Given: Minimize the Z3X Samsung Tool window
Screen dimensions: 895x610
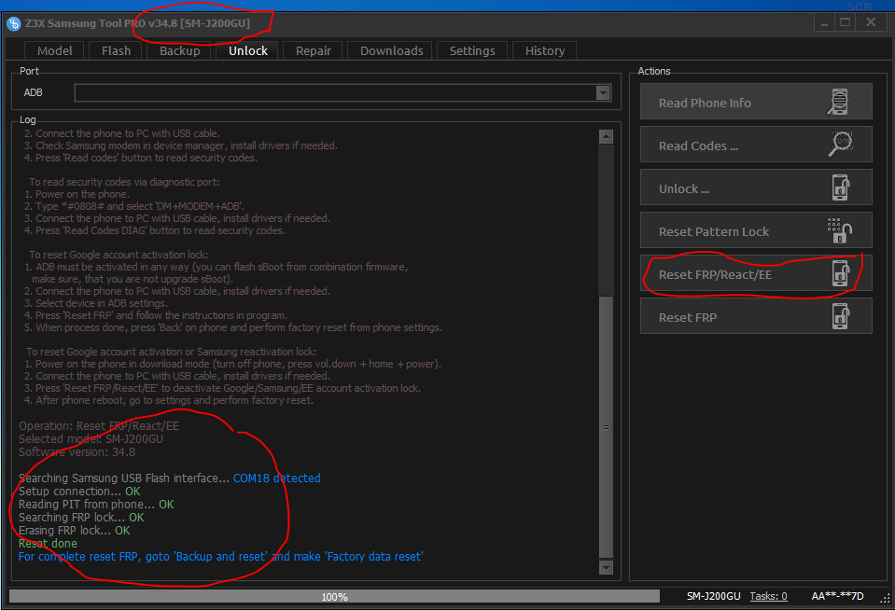Looking at the screenshot, I should pyautogui.click(x=824, y=22).
